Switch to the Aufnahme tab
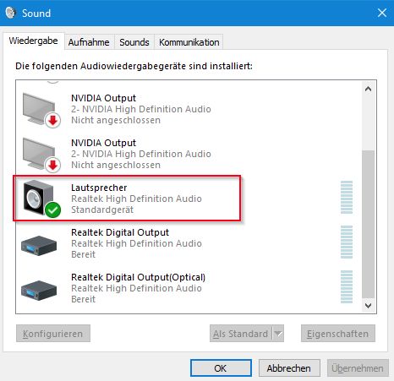The height and width of the screenshot is (381, 394). click(89, 42)
